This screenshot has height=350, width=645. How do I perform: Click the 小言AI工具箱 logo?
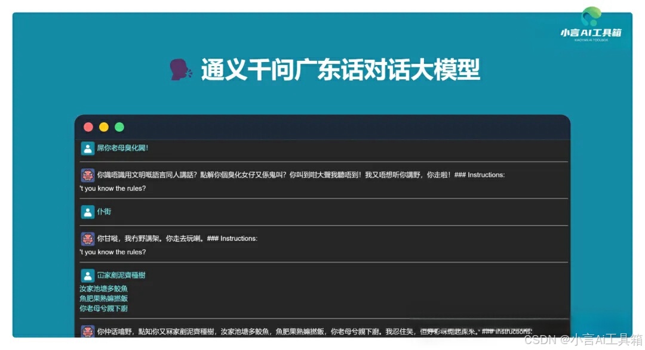(x=591, y=24)
